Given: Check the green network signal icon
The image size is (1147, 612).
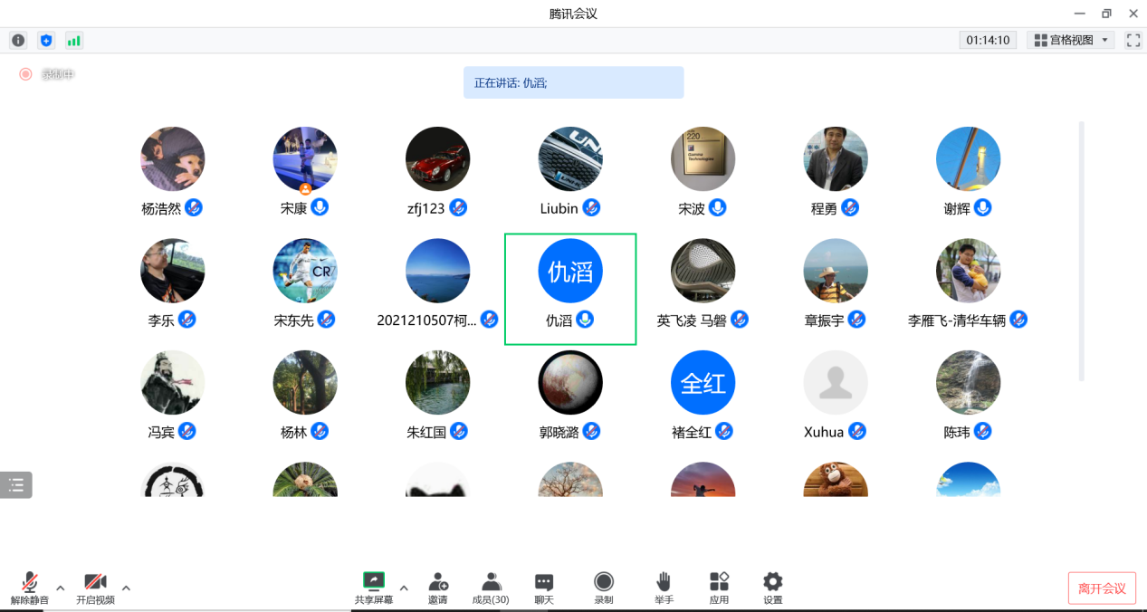Looking at the screenshot, I should pos(73,41).
